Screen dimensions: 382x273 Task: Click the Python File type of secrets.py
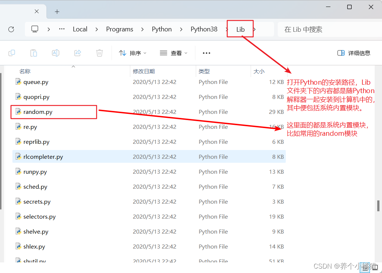pyautogui.click(x=213, y=201)
